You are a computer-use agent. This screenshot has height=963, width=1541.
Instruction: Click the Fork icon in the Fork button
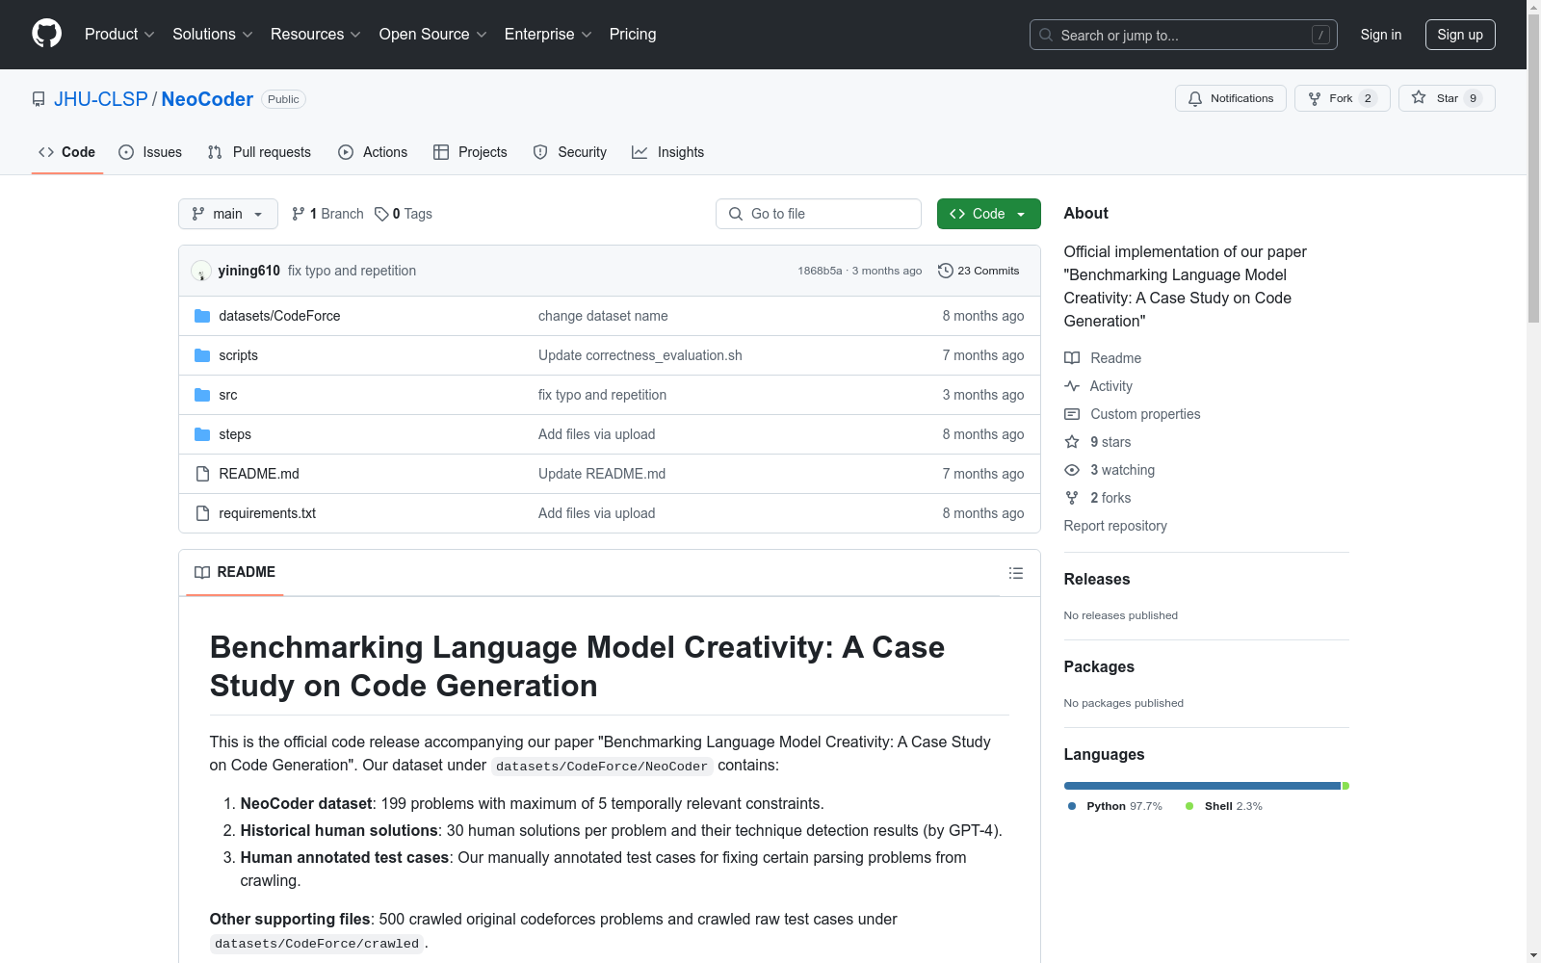[1315, 98]
